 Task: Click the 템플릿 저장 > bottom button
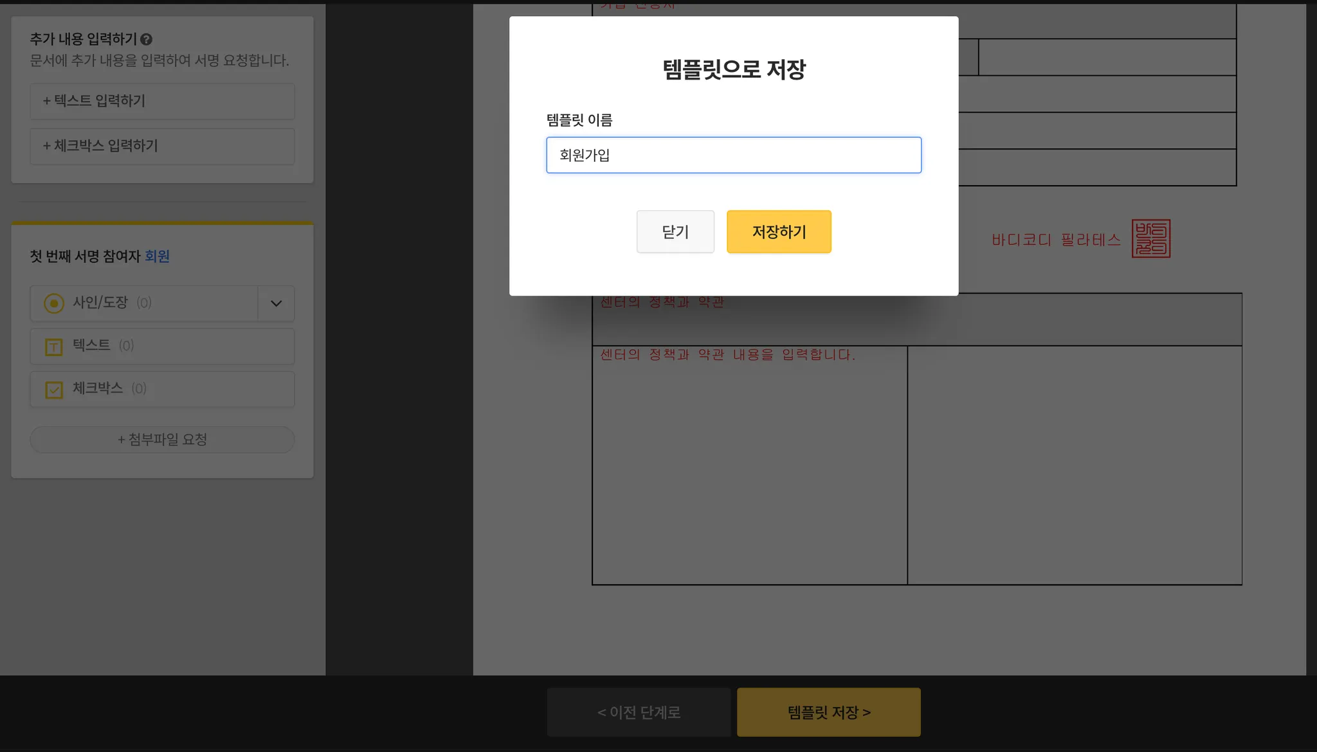[828, 712]
